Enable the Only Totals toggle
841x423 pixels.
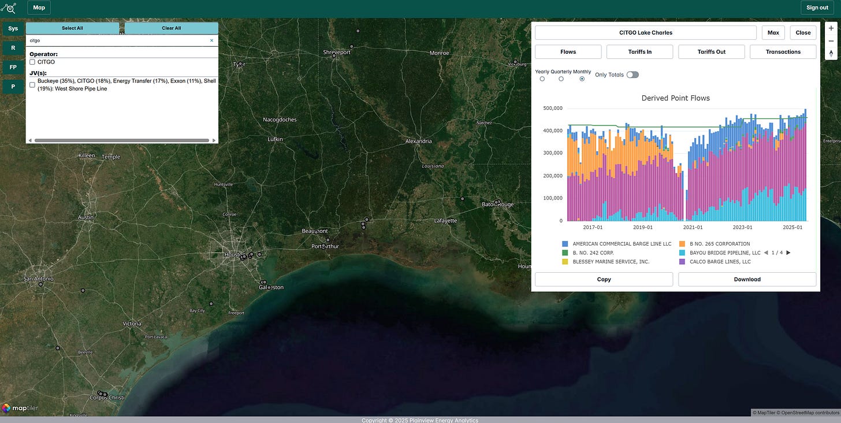point(632,75)
